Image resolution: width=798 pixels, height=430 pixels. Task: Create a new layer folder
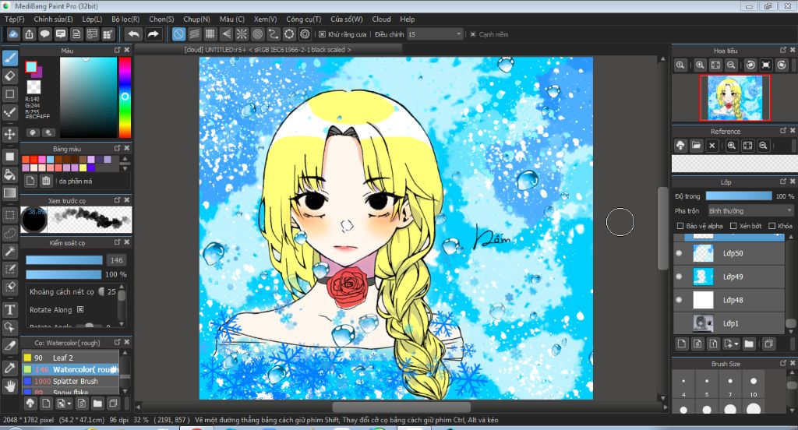749,344
